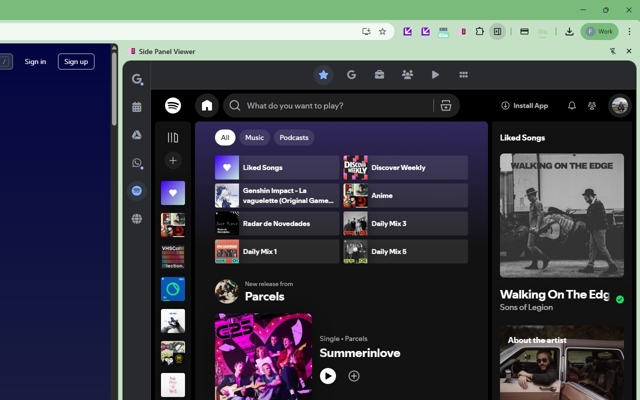The image size is (640, 400).
Task: Open the Discover Weekly card
Action: tap(405, 167)
